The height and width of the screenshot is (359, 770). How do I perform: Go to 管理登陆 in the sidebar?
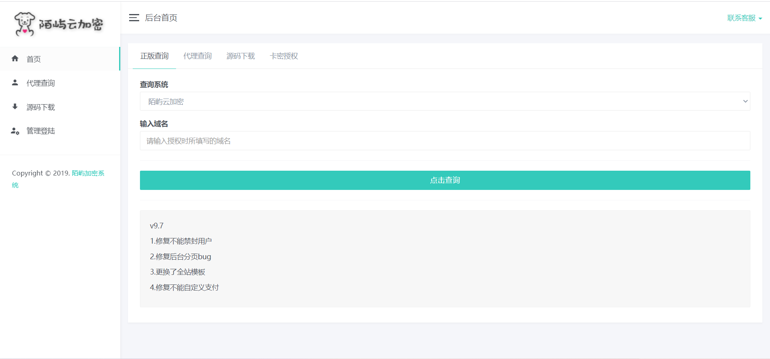tap(41, 131)
